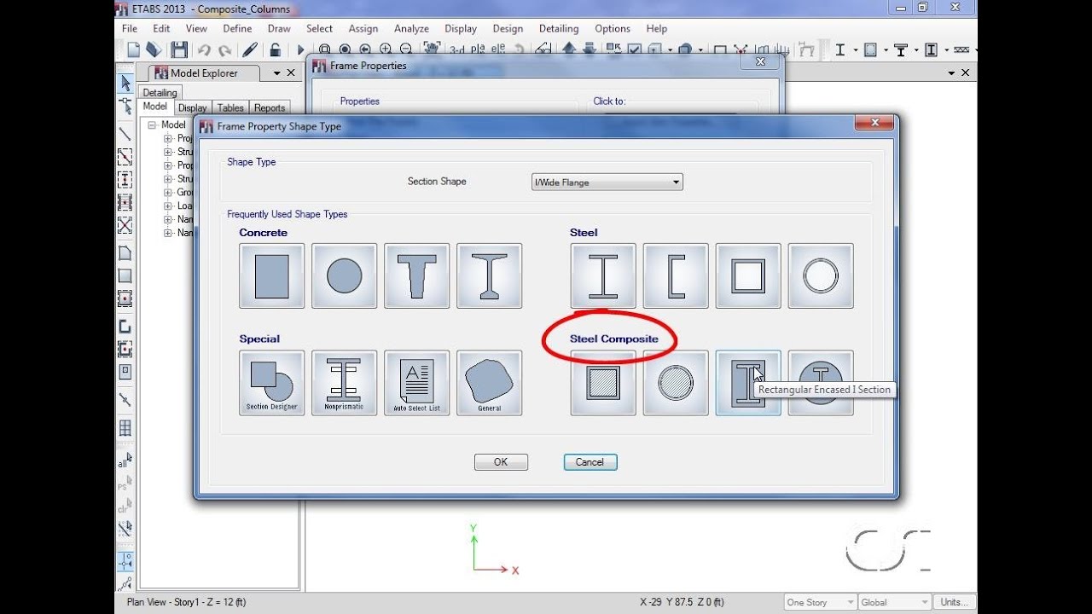Click the Cancel button
1092x614 pixels.
(590, 462)
